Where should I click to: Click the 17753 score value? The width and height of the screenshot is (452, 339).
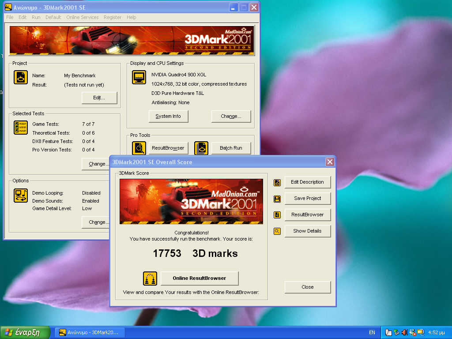167,253
